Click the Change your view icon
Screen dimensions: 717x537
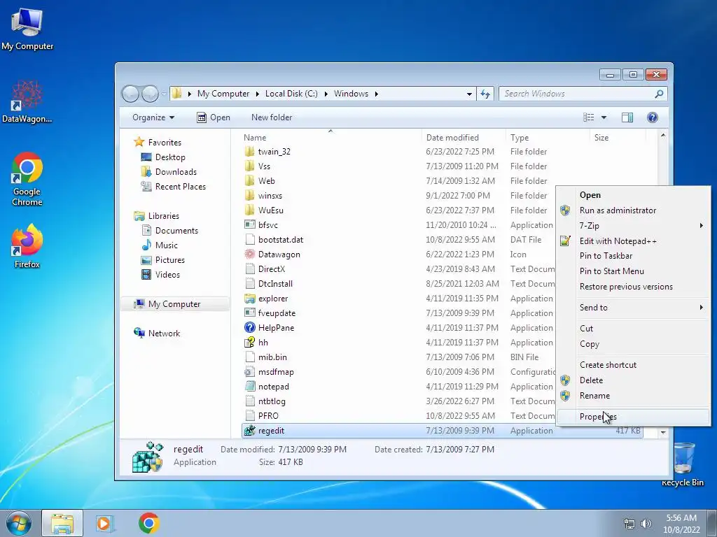click(589, 117)
